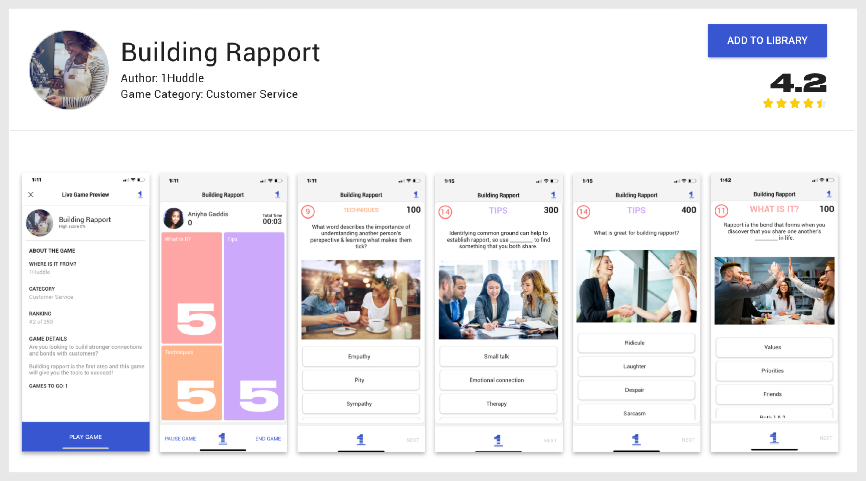Select the Values answer option

tap(774, 347)
